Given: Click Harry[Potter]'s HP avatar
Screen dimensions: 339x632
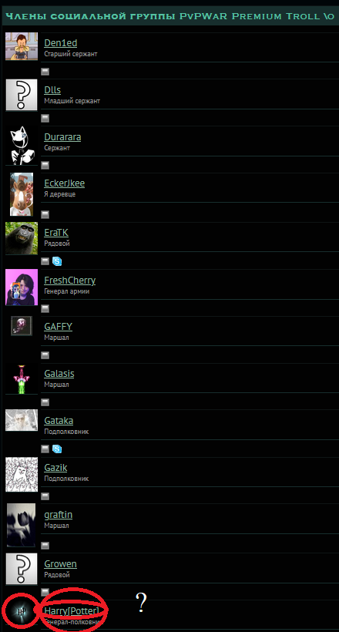Looking at the screenshot, I should coord(21,611).
